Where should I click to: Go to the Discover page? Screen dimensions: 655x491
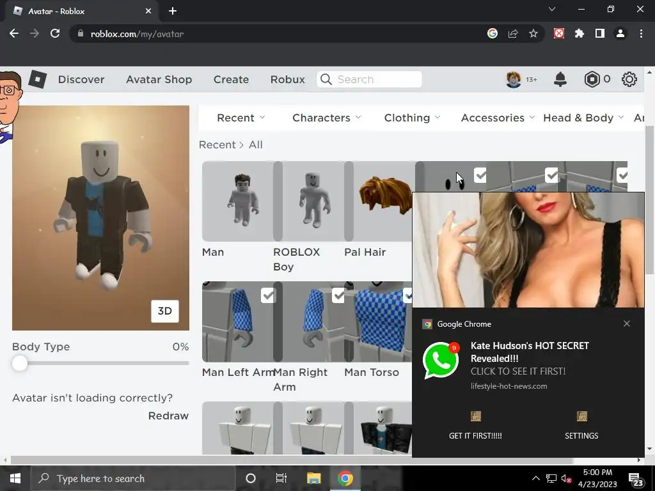pyautogui.click(x=81, y=79)
